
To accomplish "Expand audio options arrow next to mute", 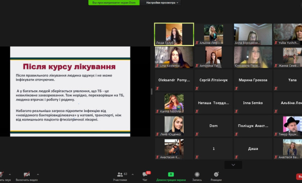I will click(x=10, y=174).
